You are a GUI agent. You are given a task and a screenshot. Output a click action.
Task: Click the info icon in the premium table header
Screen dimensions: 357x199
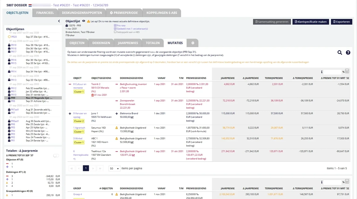pos(322,71)
